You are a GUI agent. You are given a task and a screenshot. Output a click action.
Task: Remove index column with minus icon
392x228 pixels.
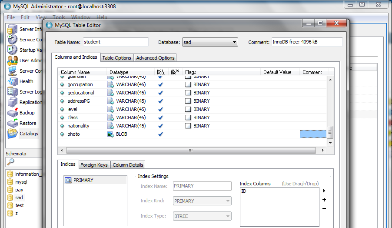pyautogui.click(x=324, y=208)
